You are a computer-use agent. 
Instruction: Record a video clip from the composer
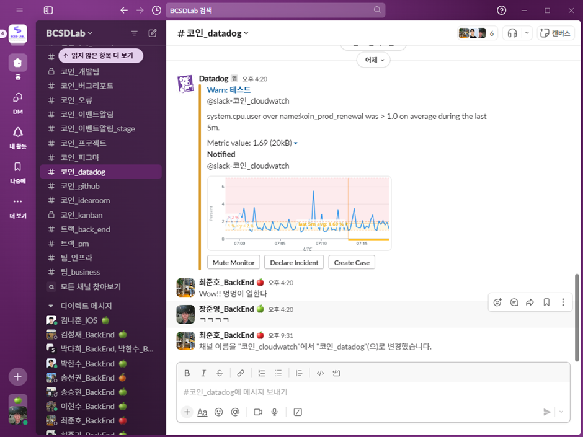click(258, 412)
